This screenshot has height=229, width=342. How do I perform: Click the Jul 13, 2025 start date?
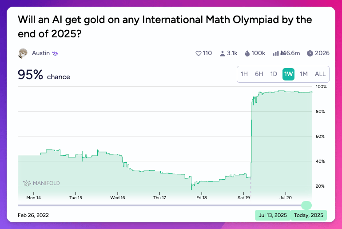pos(272,215)
